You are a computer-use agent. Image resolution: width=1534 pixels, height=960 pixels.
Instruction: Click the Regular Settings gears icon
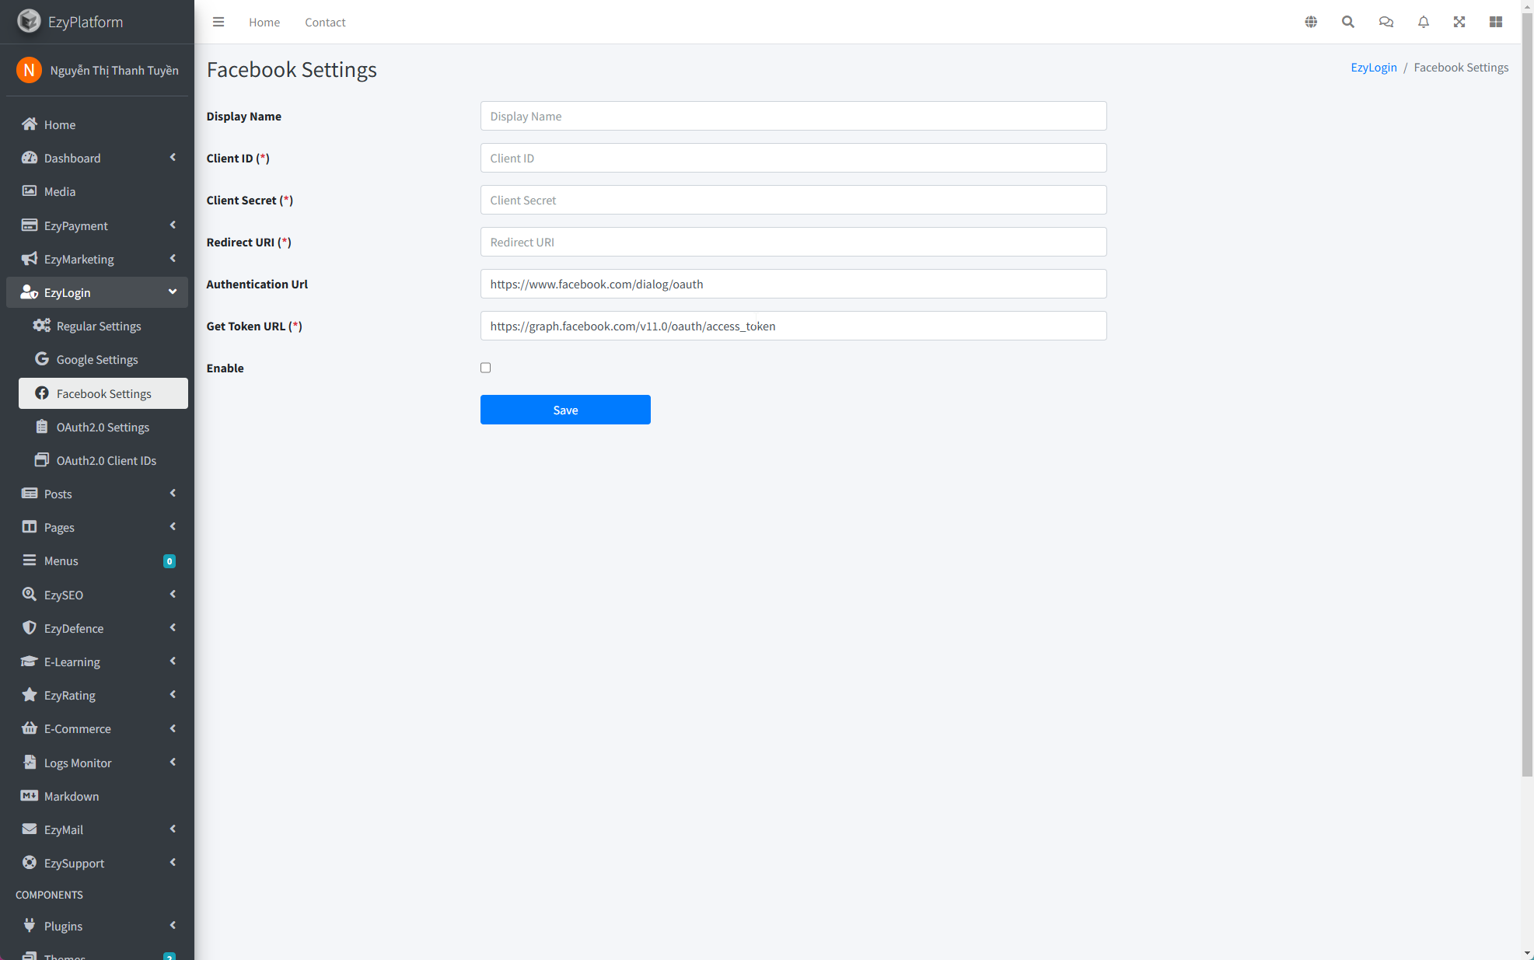[42, 326]
